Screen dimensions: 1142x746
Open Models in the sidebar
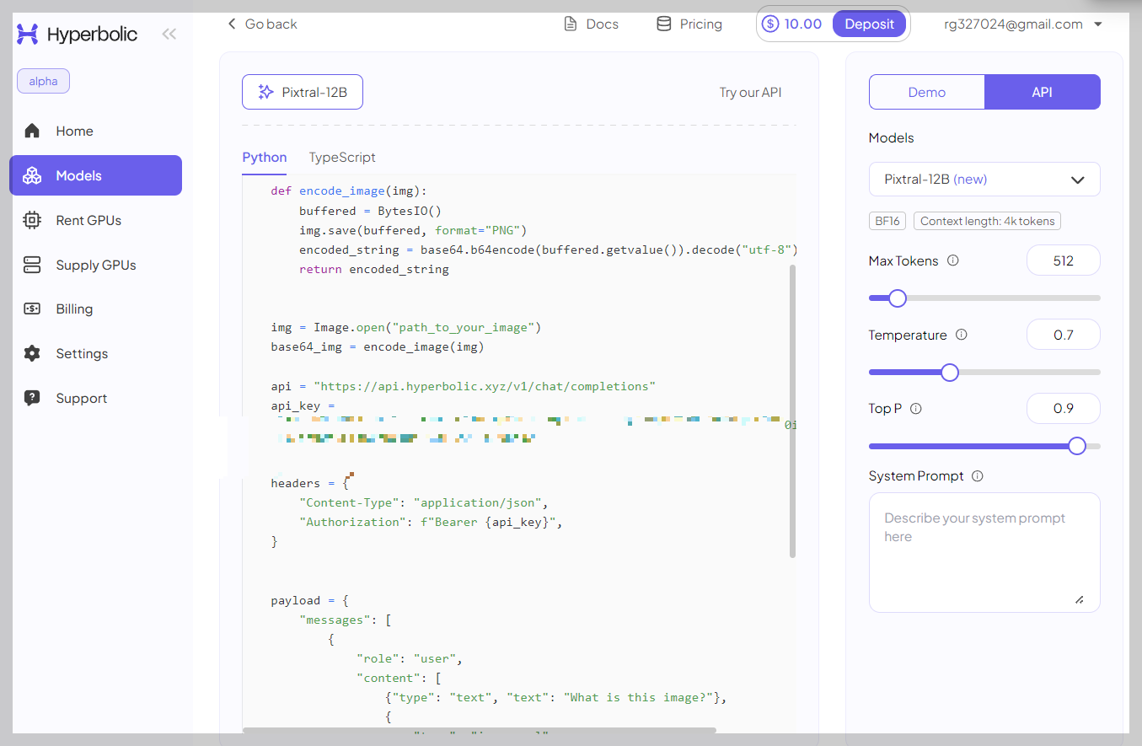point(95,175)
